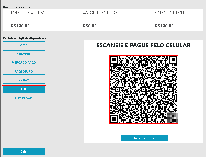Pick the PAGSEGURO wallet button
The height and width of the screenshot is (157, 206).
pyautogui.click(x=24, y=71)
